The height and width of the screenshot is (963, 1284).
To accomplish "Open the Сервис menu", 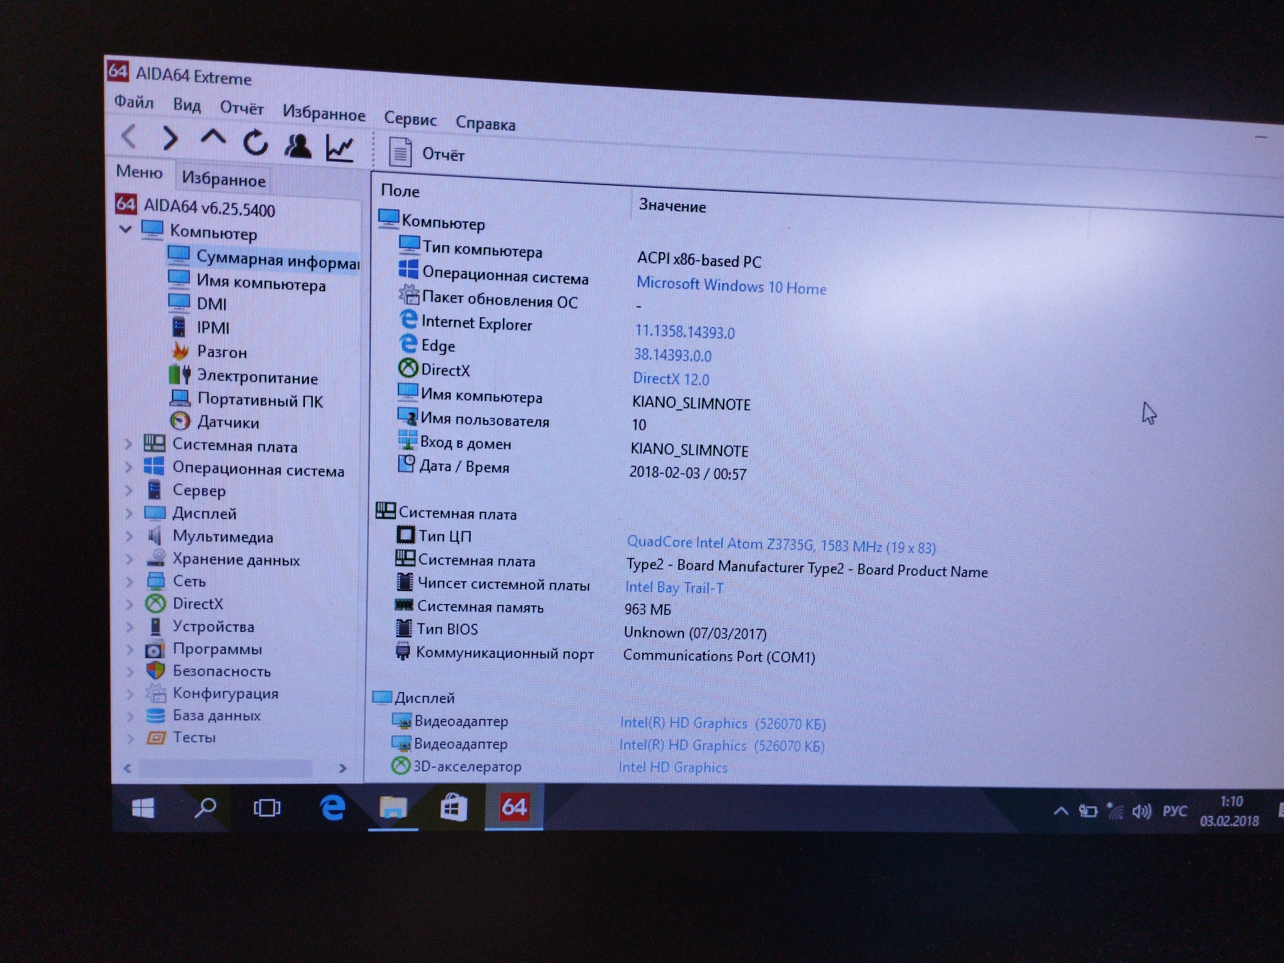I will (x=410, y=119).
